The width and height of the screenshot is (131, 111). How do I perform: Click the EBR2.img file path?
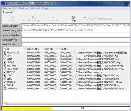coord(97,79)
